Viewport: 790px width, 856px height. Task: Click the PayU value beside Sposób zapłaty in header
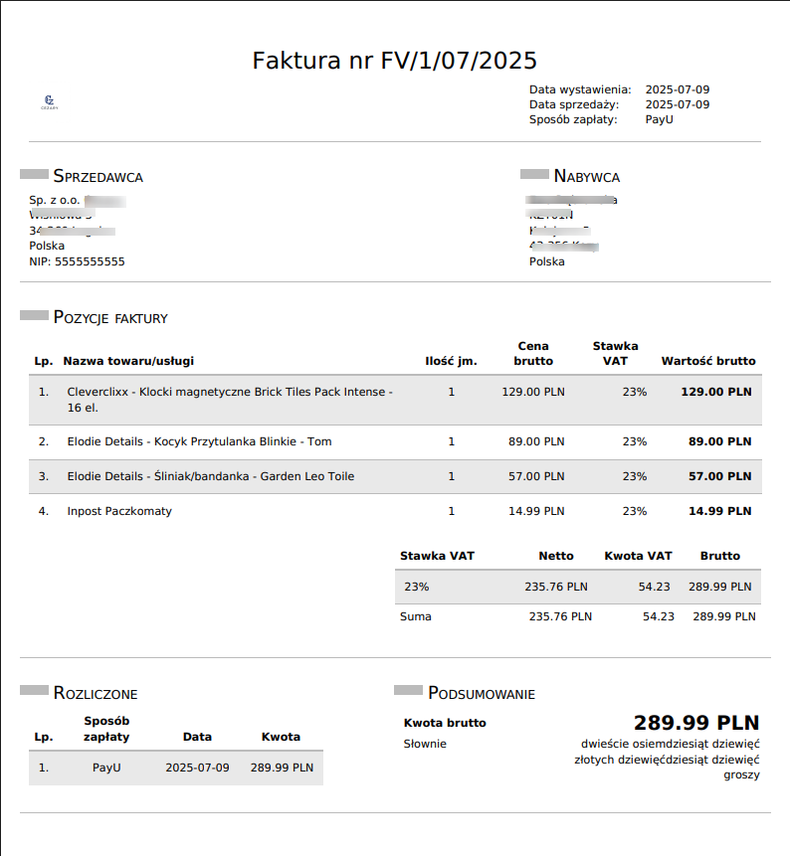point(659,119)
